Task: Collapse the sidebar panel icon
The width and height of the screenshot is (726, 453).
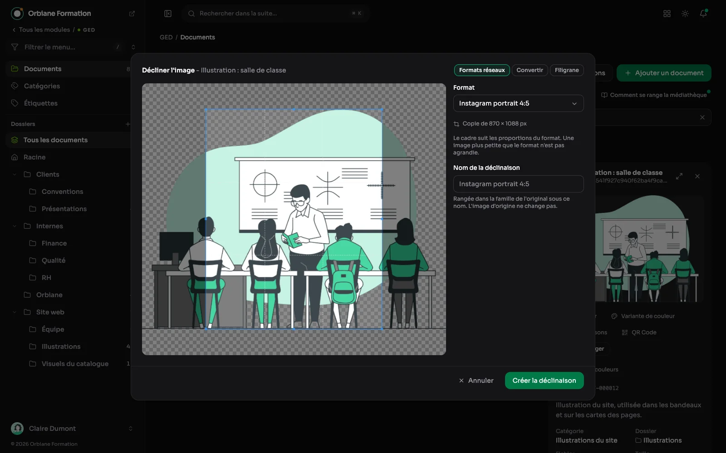Action: point(168,14)
